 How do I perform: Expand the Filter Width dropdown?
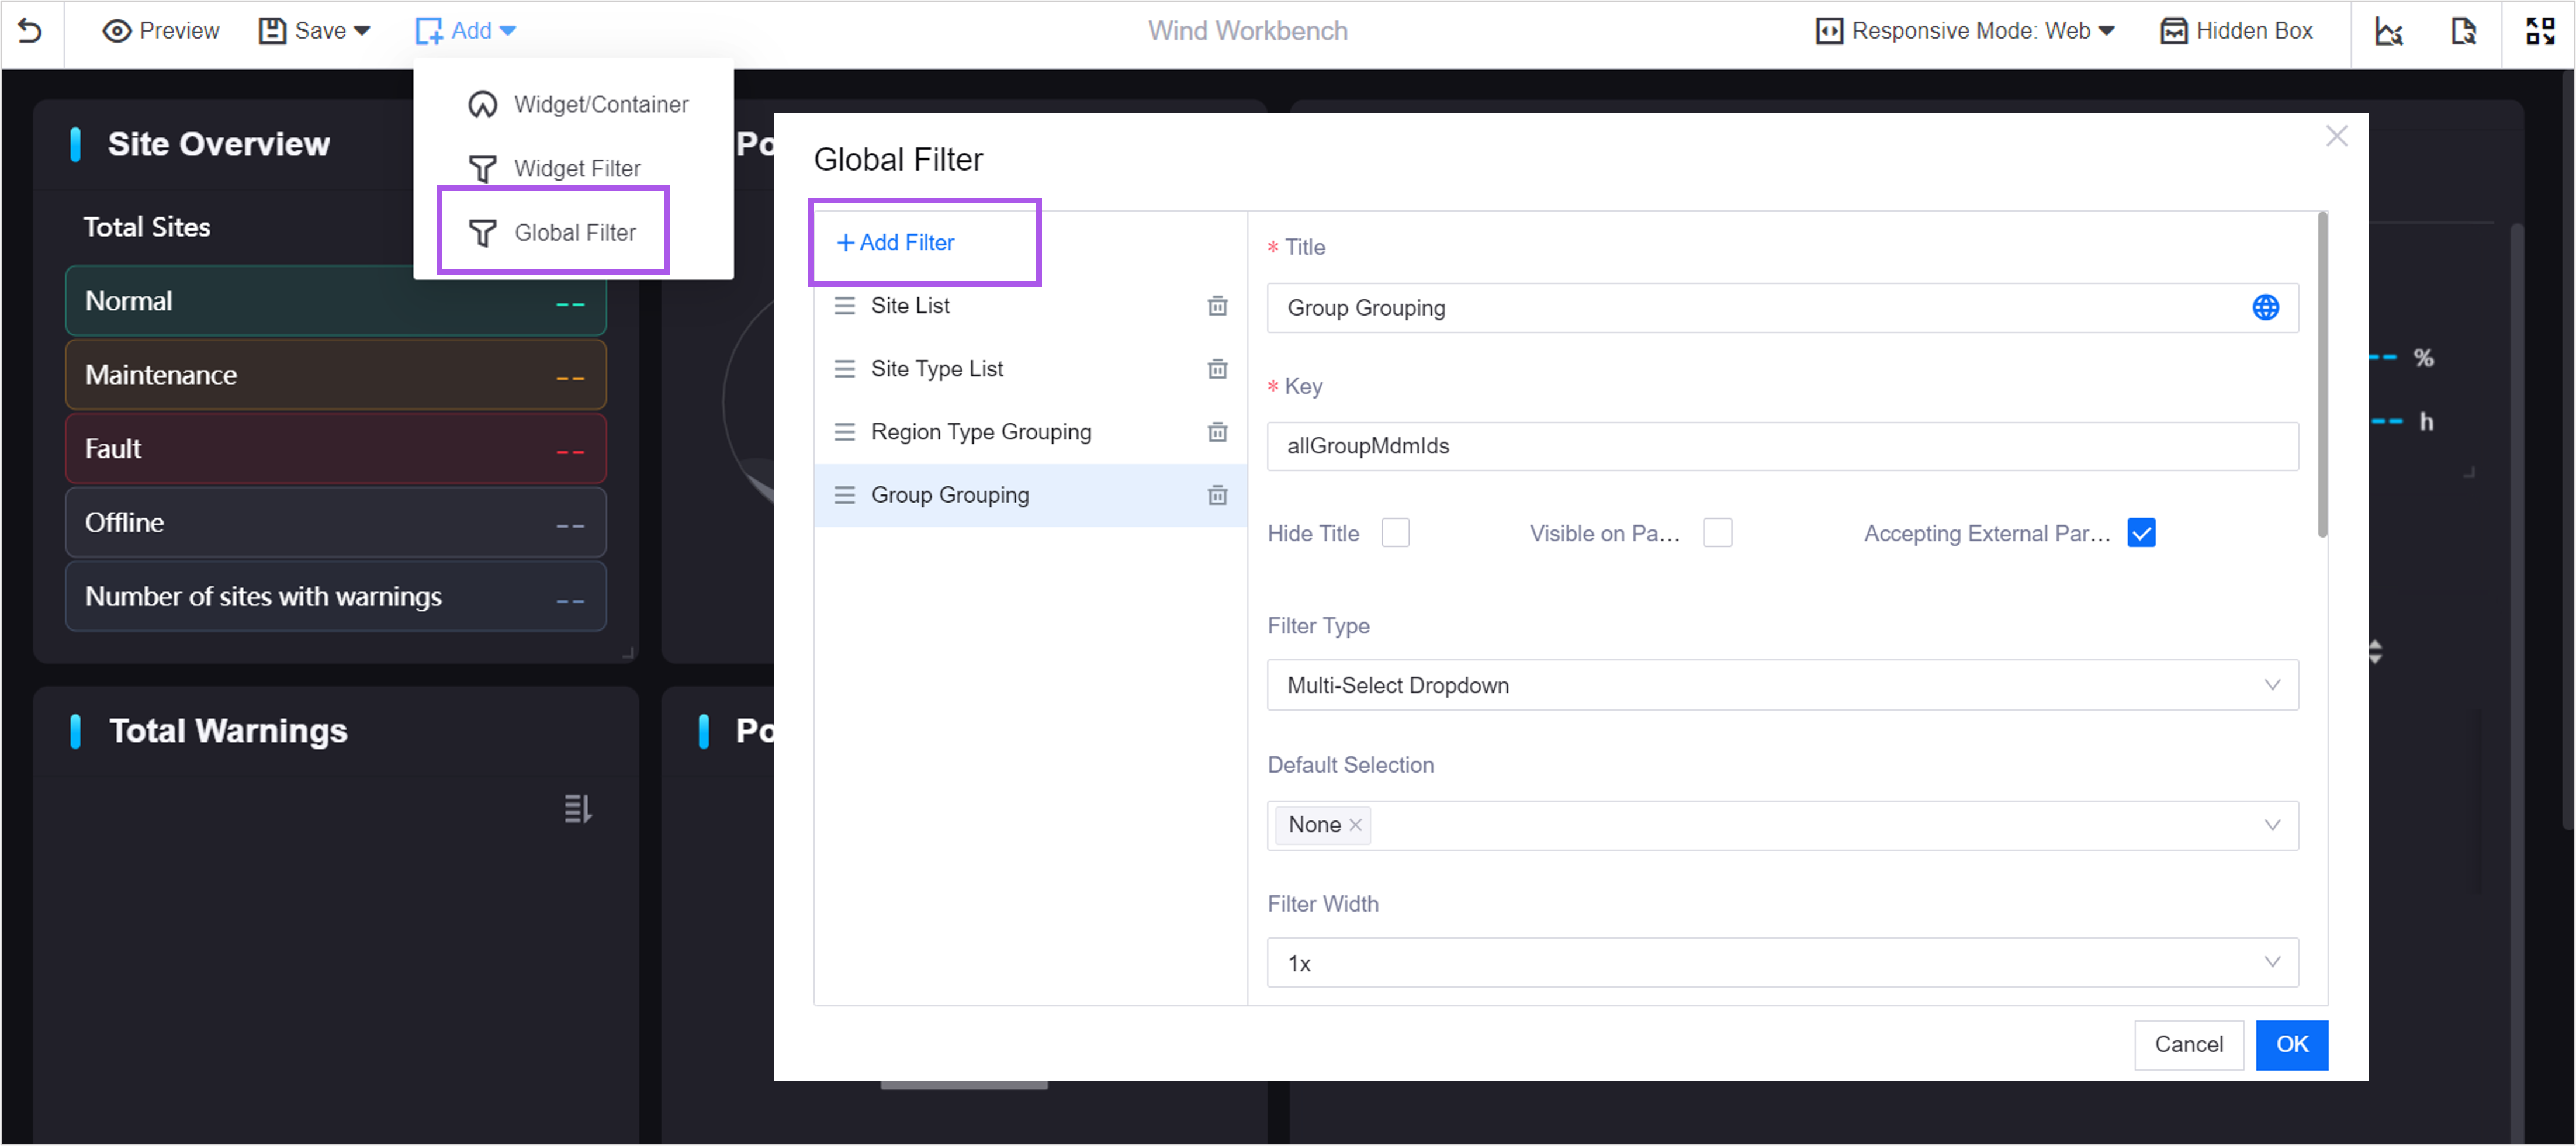pos(1781,963)
